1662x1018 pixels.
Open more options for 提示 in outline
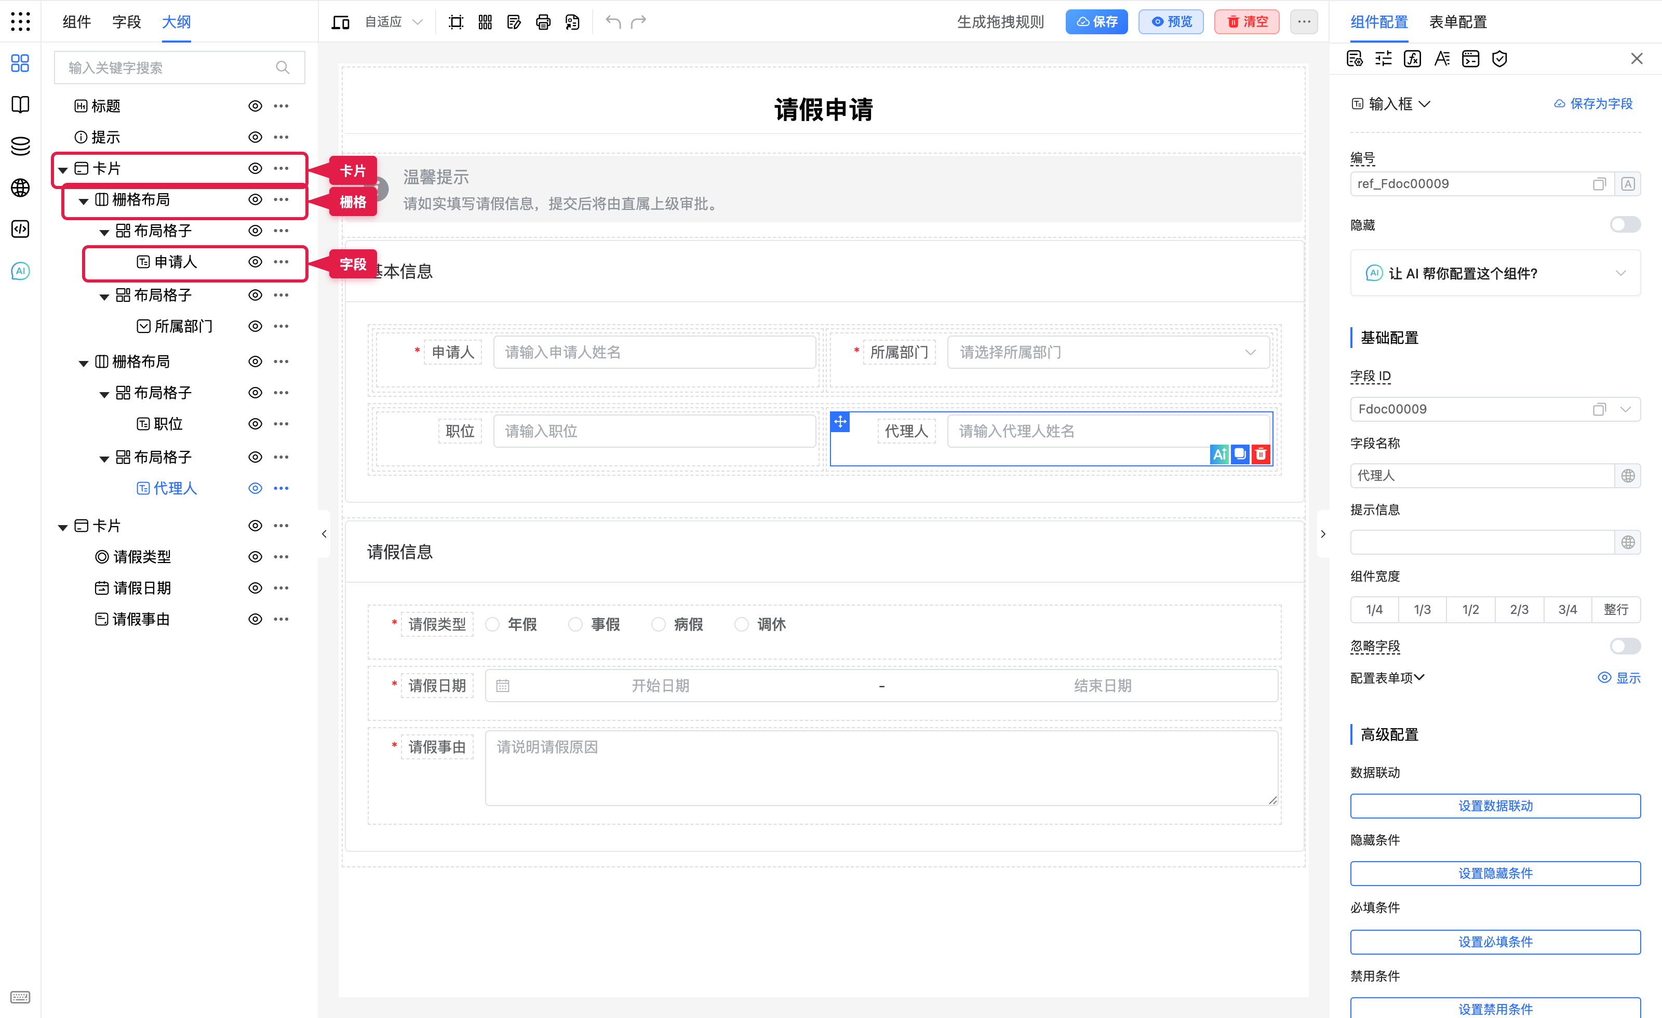282,137
